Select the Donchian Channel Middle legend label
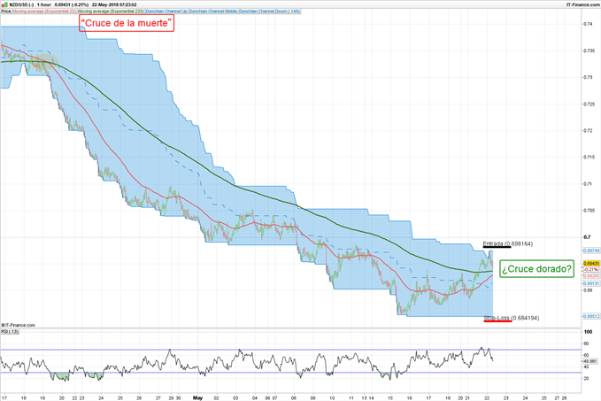 click(213, 12)
